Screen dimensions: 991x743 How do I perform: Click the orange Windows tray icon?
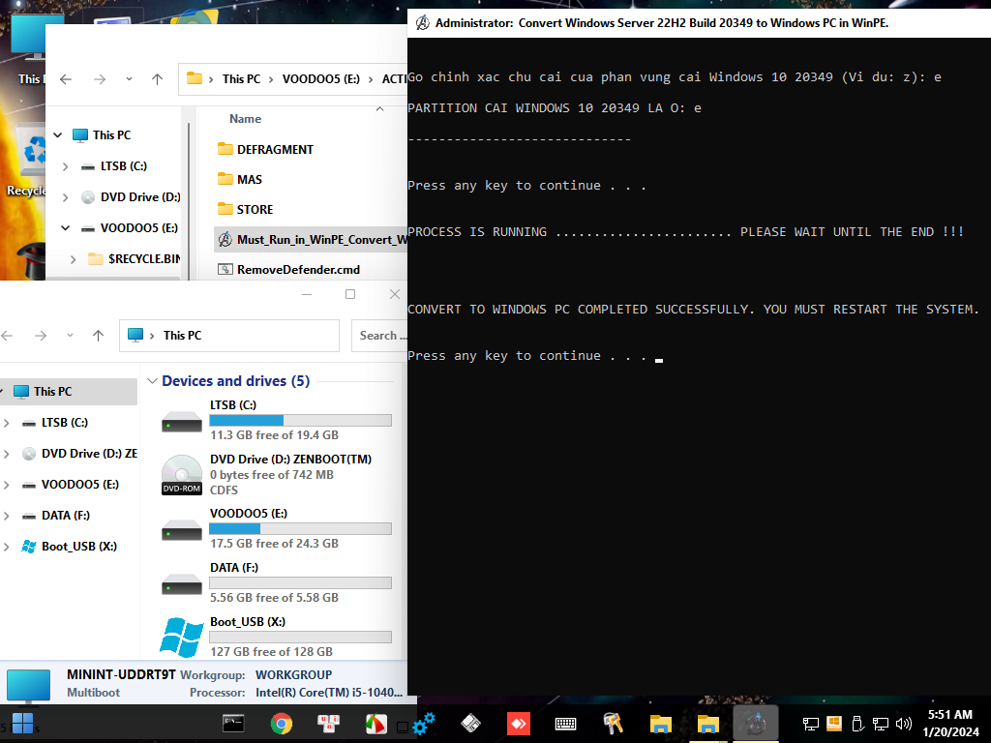834,724
